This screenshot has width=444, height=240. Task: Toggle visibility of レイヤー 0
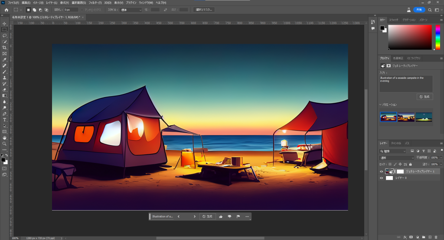tap(382, 178)
